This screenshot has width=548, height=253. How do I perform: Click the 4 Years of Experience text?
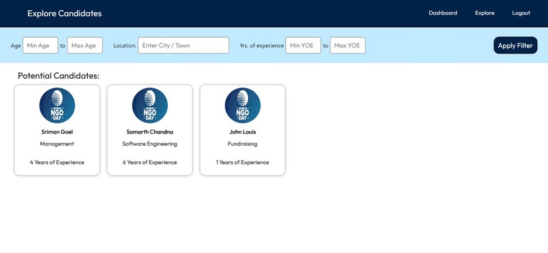(57, 162)
